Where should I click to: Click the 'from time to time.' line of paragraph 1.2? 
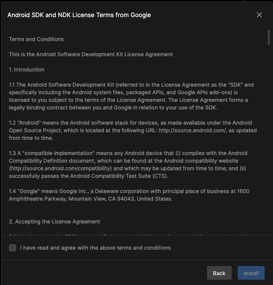[x=31, y=138]
